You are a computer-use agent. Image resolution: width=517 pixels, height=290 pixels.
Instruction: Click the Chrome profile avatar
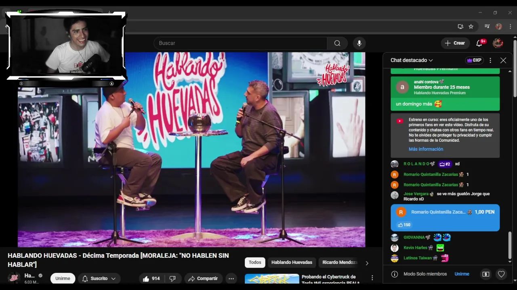(499, 27)
